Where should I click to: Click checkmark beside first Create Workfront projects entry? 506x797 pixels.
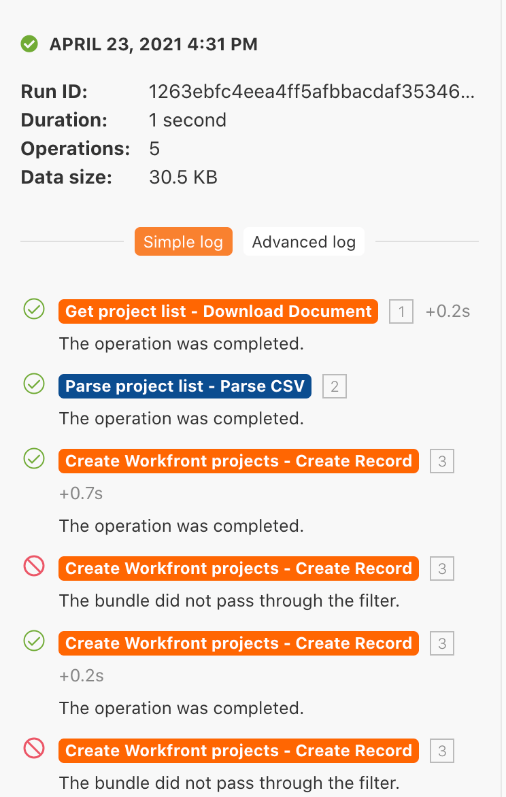click(34, 460)
